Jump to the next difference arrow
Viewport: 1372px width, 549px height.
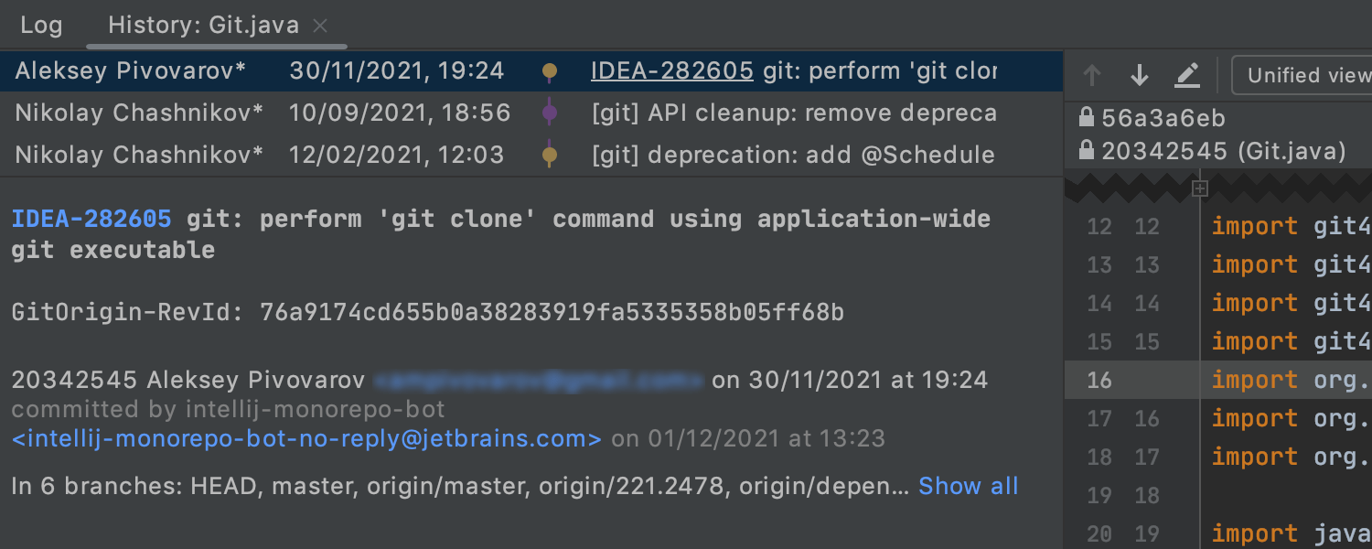click(1140, 75)
